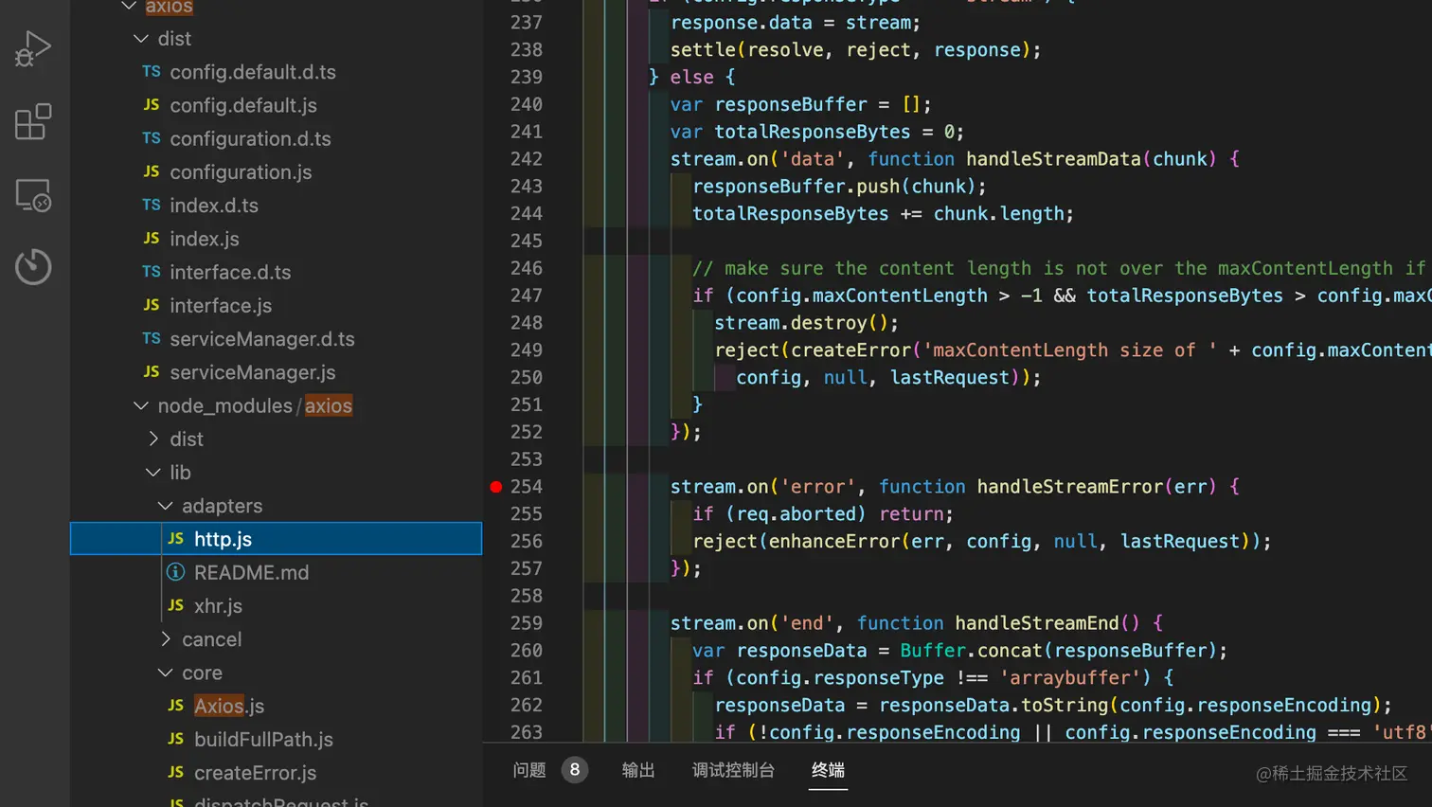Click handleStreamData function name on line 242
Screen dimensions: 1432x807
tap(1053, 159)
